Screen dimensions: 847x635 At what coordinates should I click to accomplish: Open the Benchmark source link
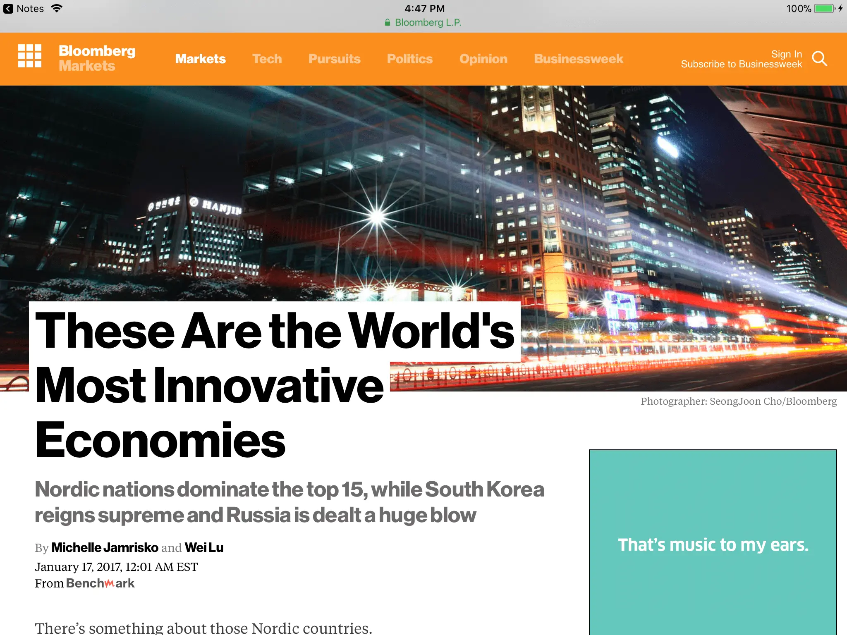(x=100, y=583)
